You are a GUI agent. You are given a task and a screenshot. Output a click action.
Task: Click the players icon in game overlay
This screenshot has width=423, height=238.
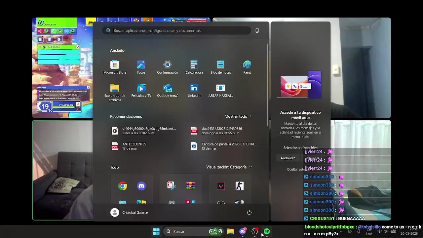(x=50, y=39)
